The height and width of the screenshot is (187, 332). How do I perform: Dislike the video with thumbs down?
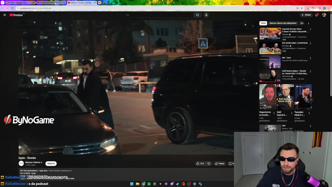click(x=209, y=164)
